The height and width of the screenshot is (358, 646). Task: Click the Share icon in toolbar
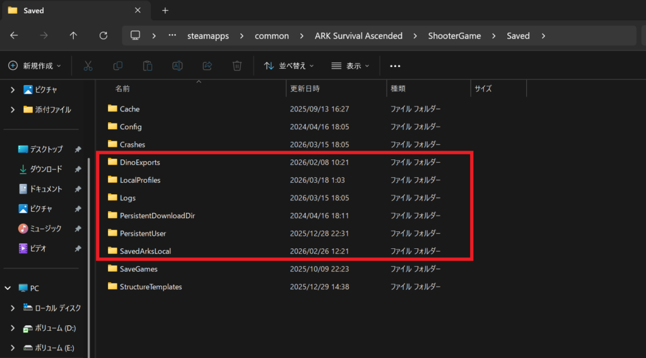(207, 66)
